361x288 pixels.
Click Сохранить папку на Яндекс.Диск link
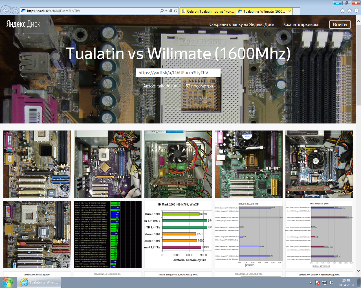pos(242,24)
